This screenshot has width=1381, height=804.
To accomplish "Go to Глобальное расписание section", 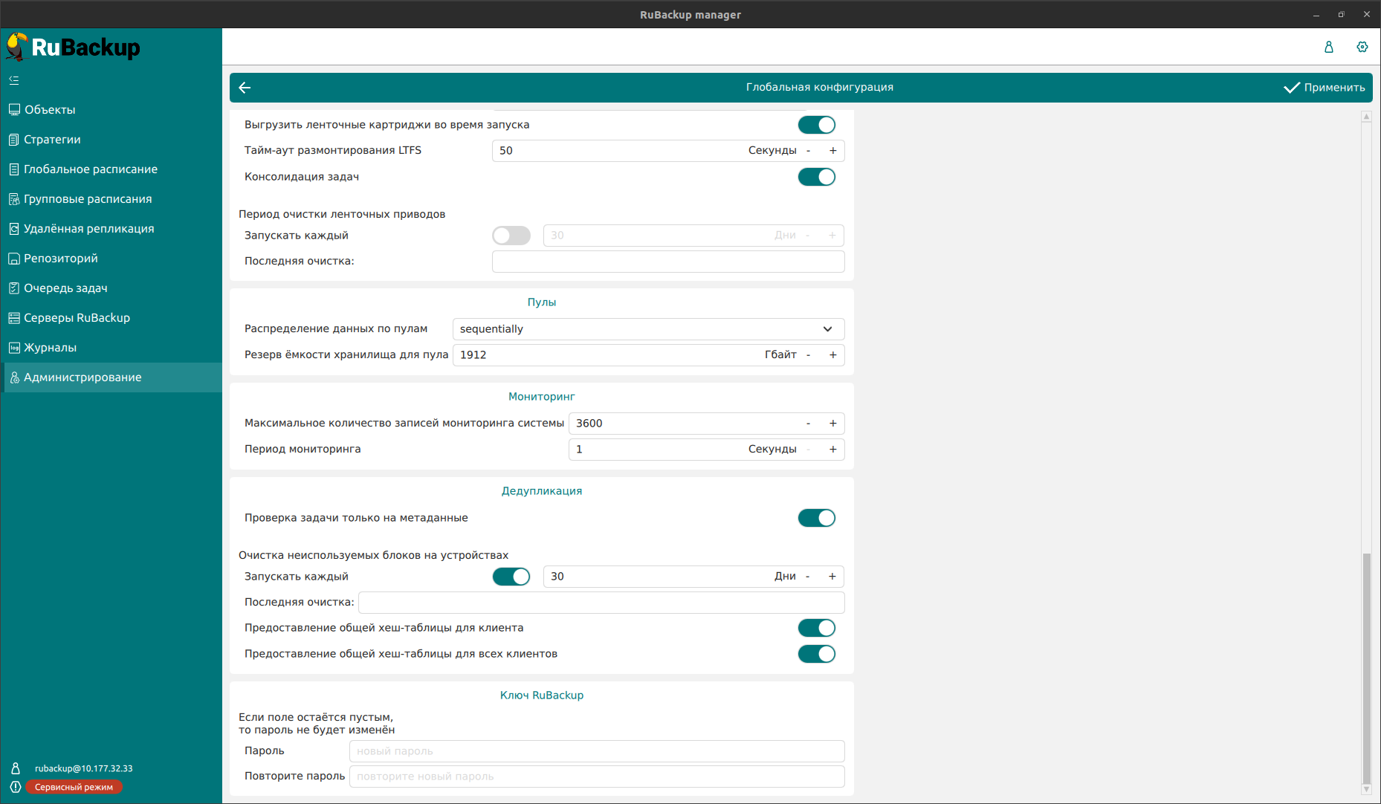I will point(90,169).
